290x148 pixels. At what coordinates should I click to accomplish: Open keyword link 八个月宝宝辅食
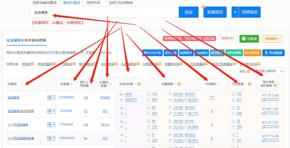coord(18,125)
